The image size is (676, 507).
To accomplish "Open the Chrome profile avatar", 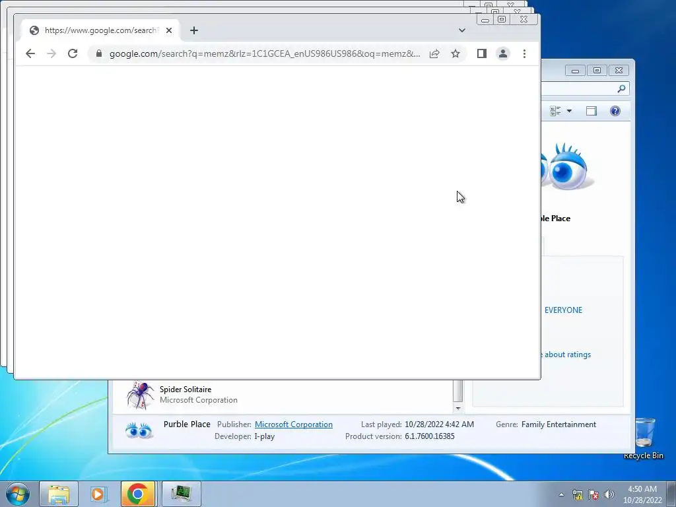I will pos(502,53).
